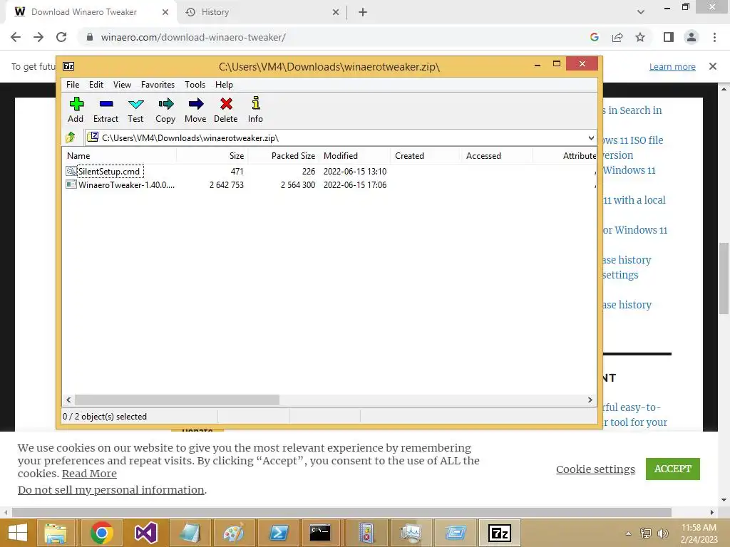Sort by the Name column header
Image resolution: width=730 pixels, height=547 pixels.
click(x=119, y=156)
